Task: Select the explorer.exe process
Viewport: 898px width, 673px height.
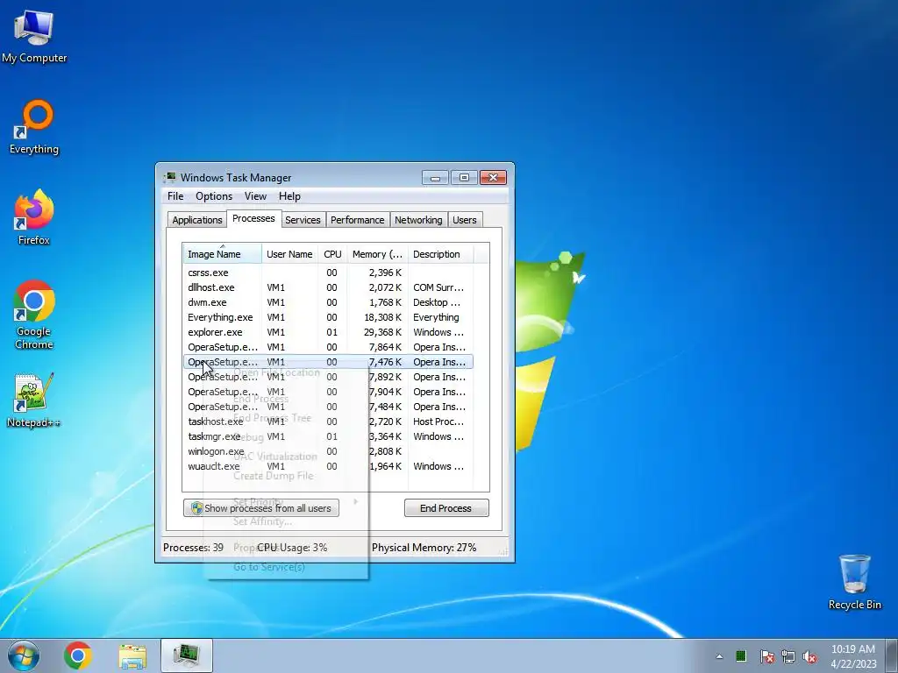Action: pyautogui.click(x=328, y=332)
